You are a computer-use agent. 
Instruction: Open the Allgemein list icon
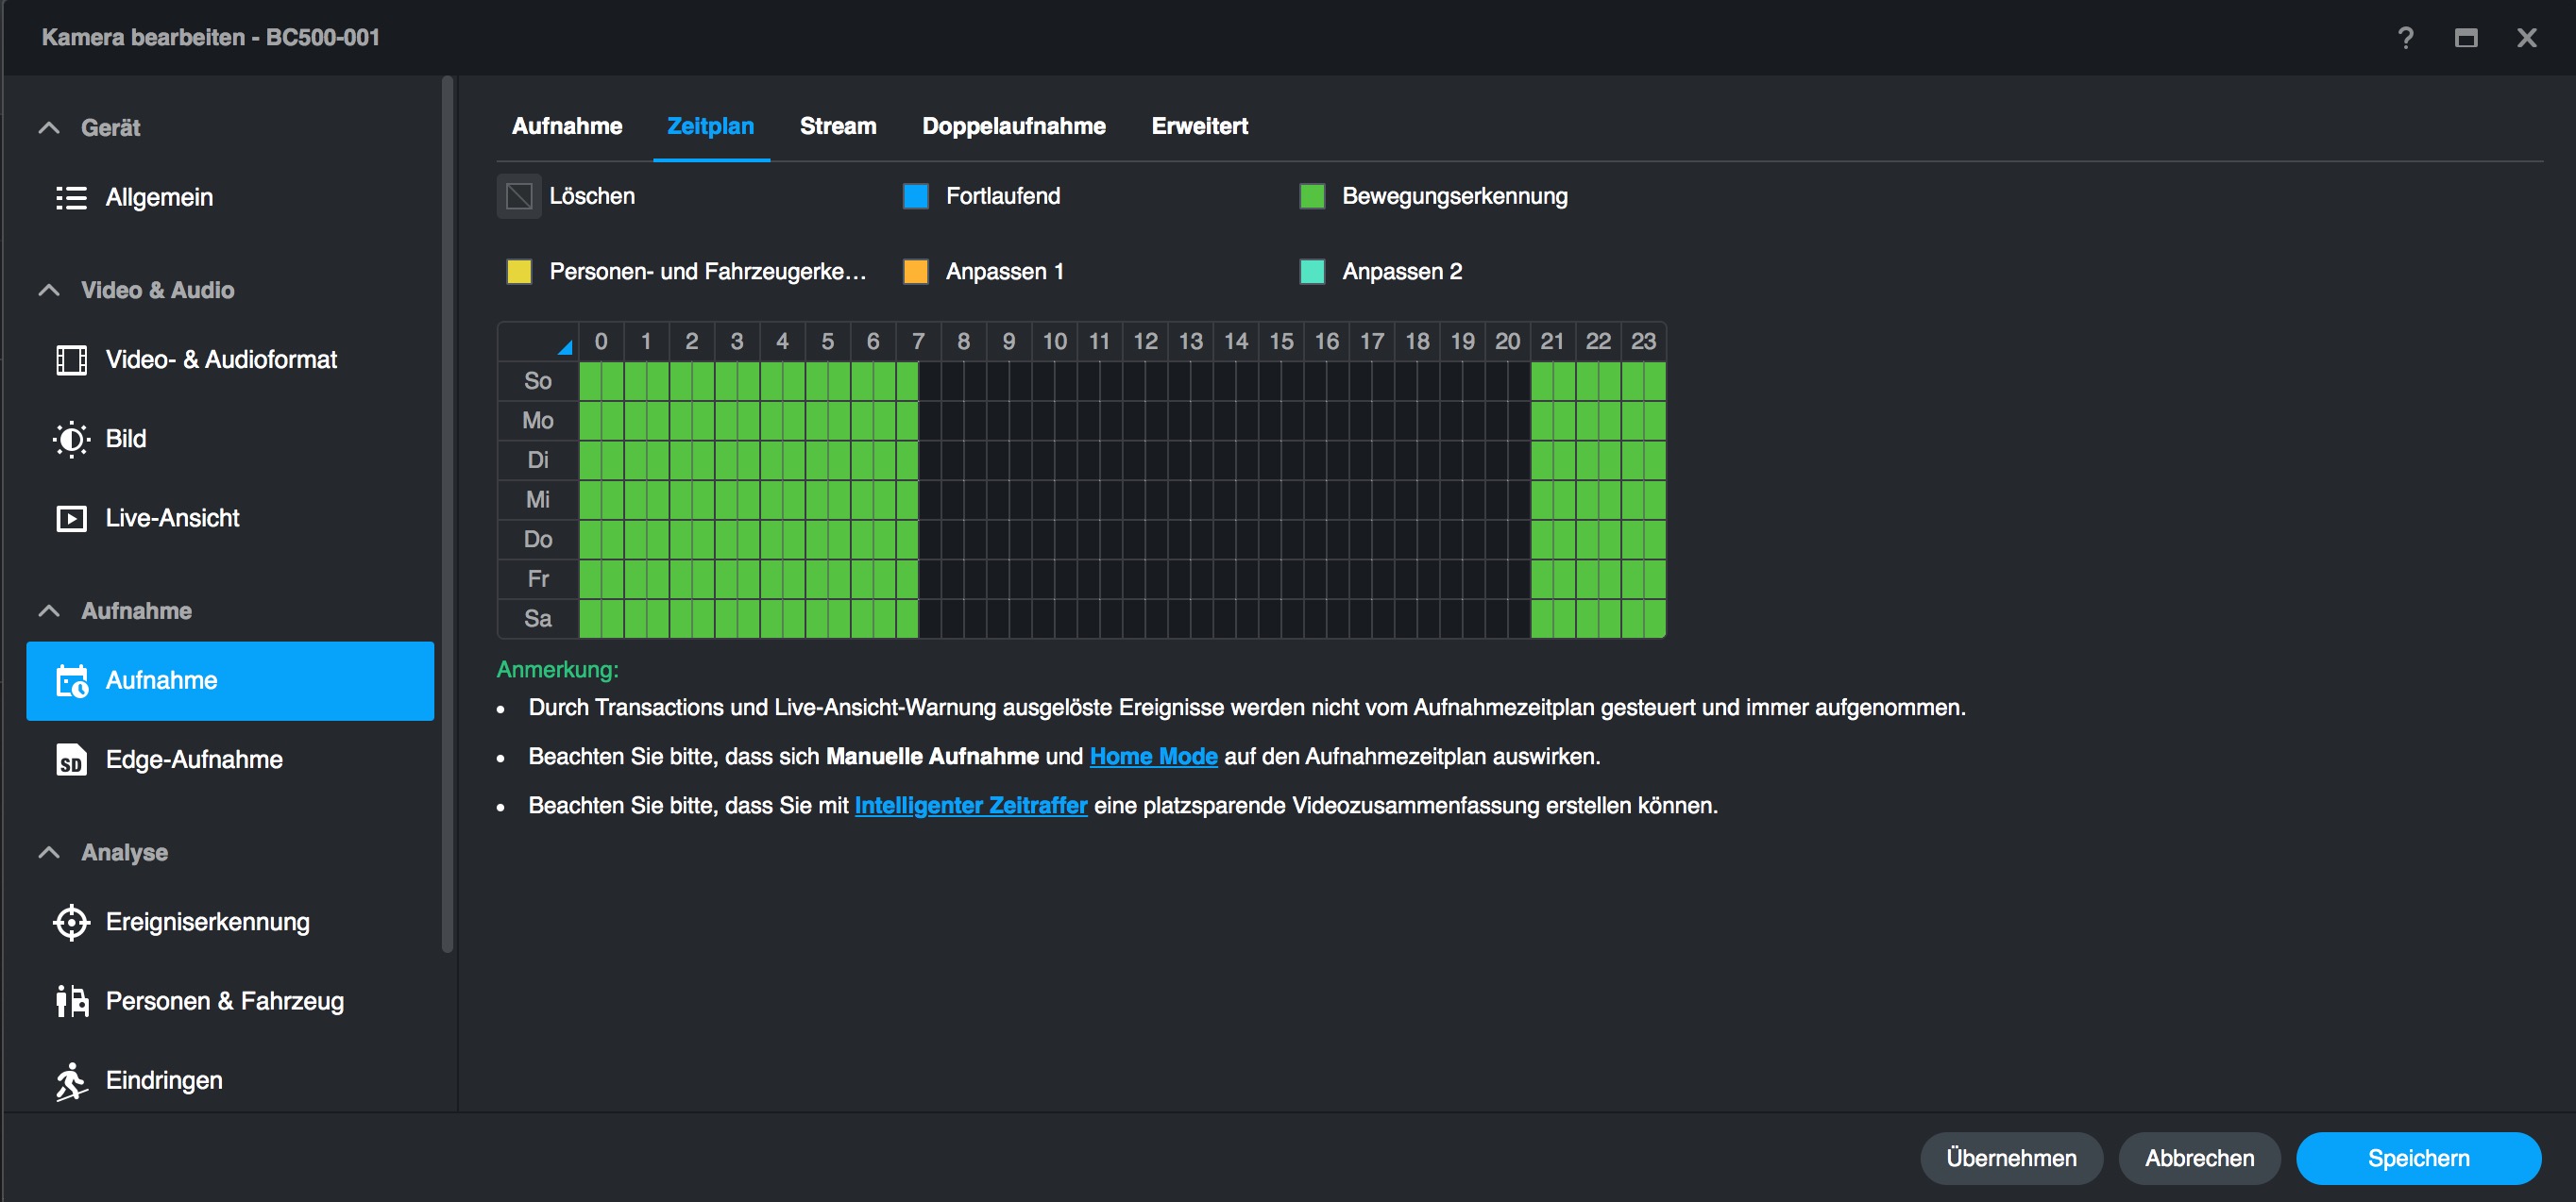(71, 198)
